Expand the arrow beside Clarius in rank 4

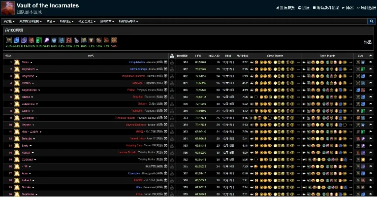33,83
